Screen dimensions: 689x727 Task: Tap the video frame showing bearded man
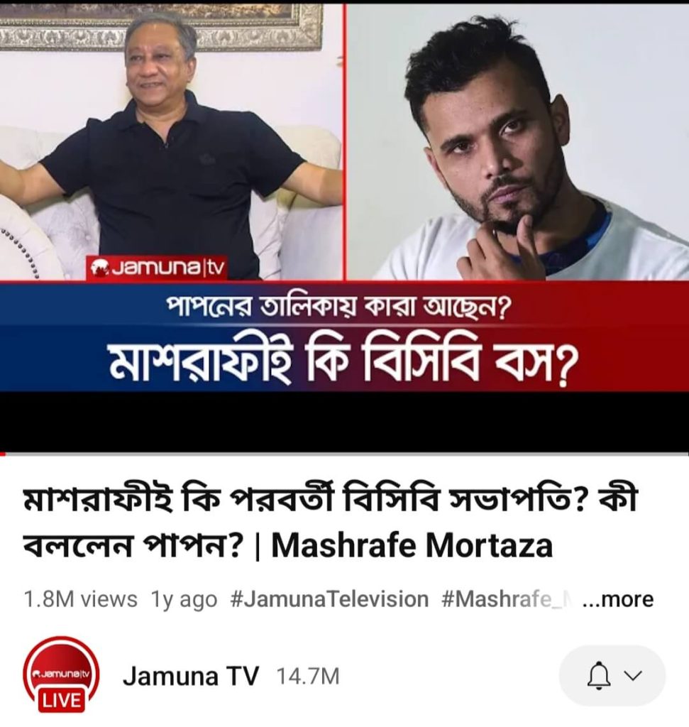pyautogui.click(x=518, y=141)
